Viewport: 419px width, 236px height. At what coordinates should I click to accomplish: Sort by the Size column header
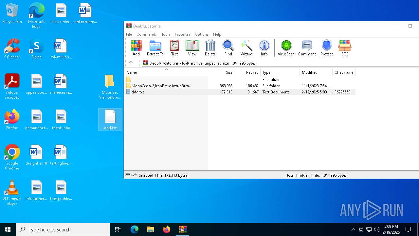coord(221,72)
